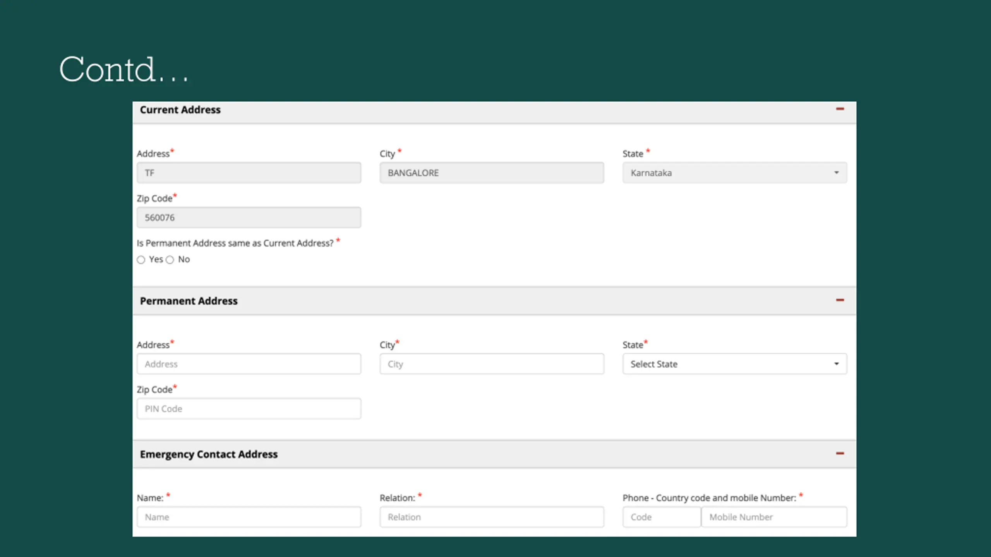This screenshot has width=991, height=557.
Task: Collapse Emergency Contact Address minus icon
Action: pyautogui.click(x=840, y=453)
